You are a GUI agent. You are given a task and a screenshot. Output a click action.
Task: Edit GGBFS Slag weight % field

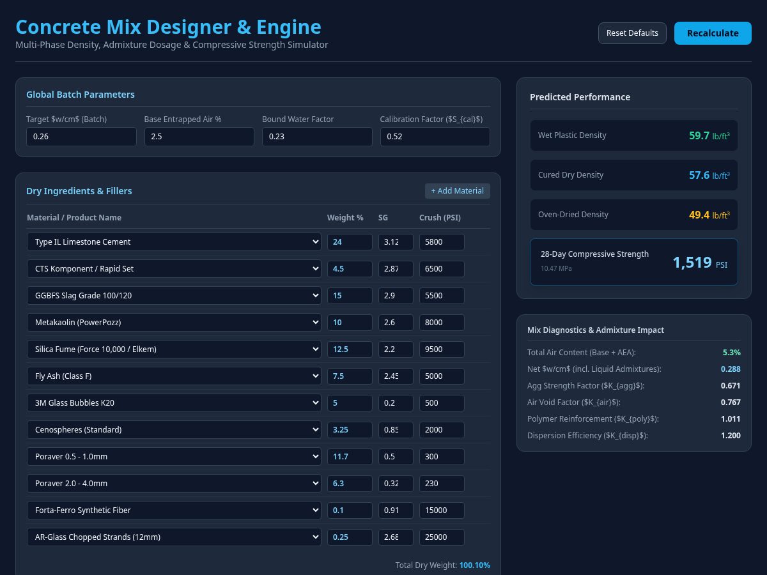pos(350,296)
